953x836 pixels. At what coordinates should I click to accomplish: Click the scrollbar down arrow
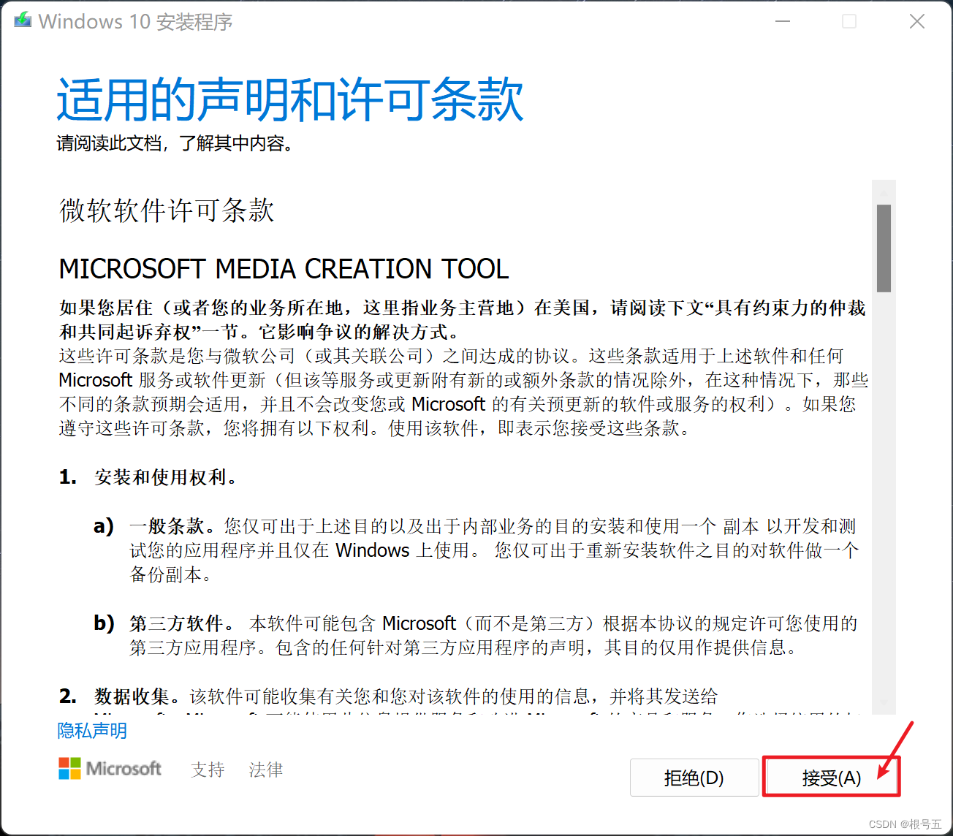coord(884,702)
